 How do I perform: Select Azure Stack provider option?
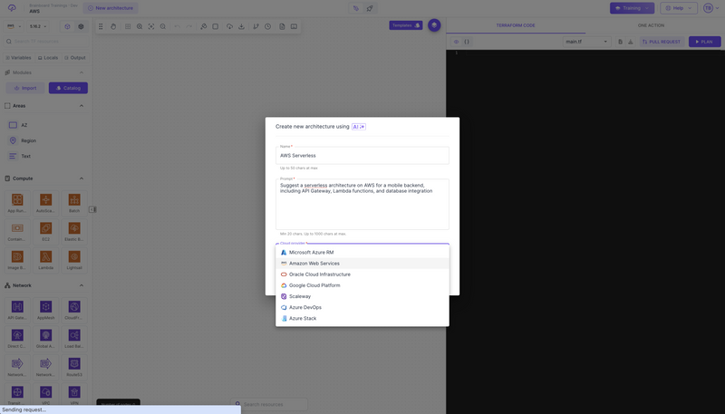[362, 318]
